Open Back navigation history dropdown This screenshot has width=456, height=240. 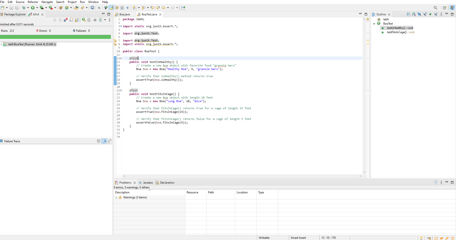168,8
